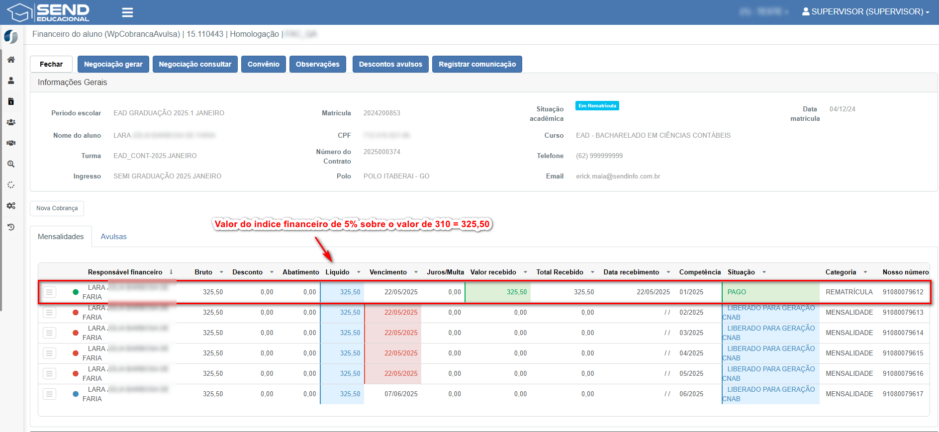
Task: Click the PAGO status cell
Action: point(771,292)
